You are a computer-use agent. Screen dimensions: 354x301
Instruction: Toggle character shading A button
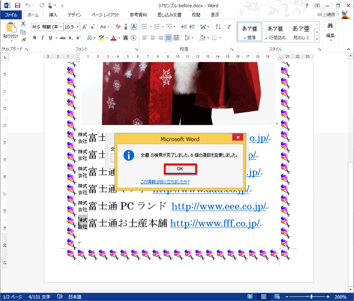click(x=126, y=38)
